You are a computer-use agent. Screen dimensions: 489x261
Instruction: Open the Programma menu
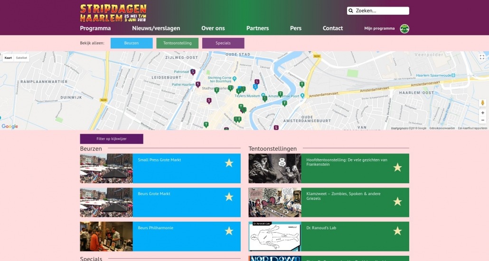tap(95, 28)
